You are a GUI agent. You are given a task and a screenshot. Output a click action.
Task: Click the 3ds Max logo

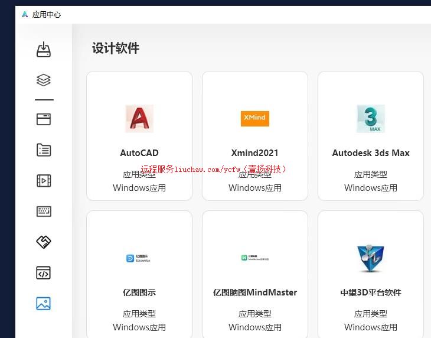(x=371, y=119)
